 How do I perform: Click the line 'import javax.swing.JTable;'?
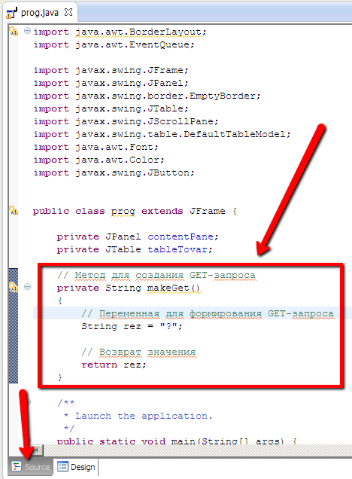click(111, 109)
